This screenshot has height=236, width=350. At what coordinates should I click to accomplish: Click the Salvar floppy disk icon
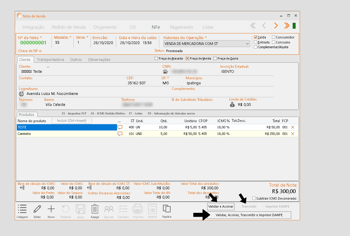click(81, 209)
